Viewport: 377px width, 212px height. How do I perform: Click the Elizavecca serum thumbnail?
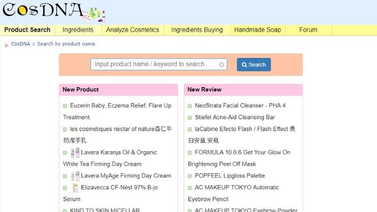pos(75,188)
